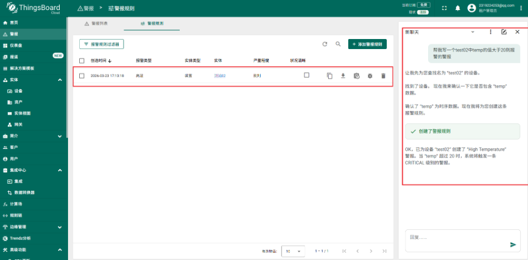Tick the select-all checkbox in table header
528x260 pixels.
click(x=82, y=60)
